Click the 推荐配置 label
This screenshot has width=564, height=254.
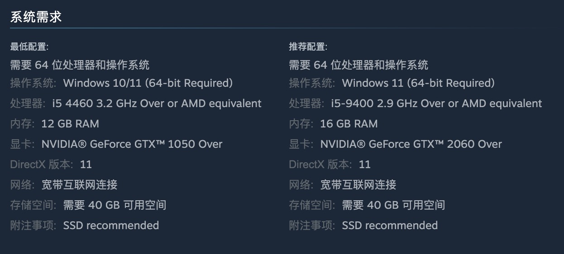coord(308,47)
